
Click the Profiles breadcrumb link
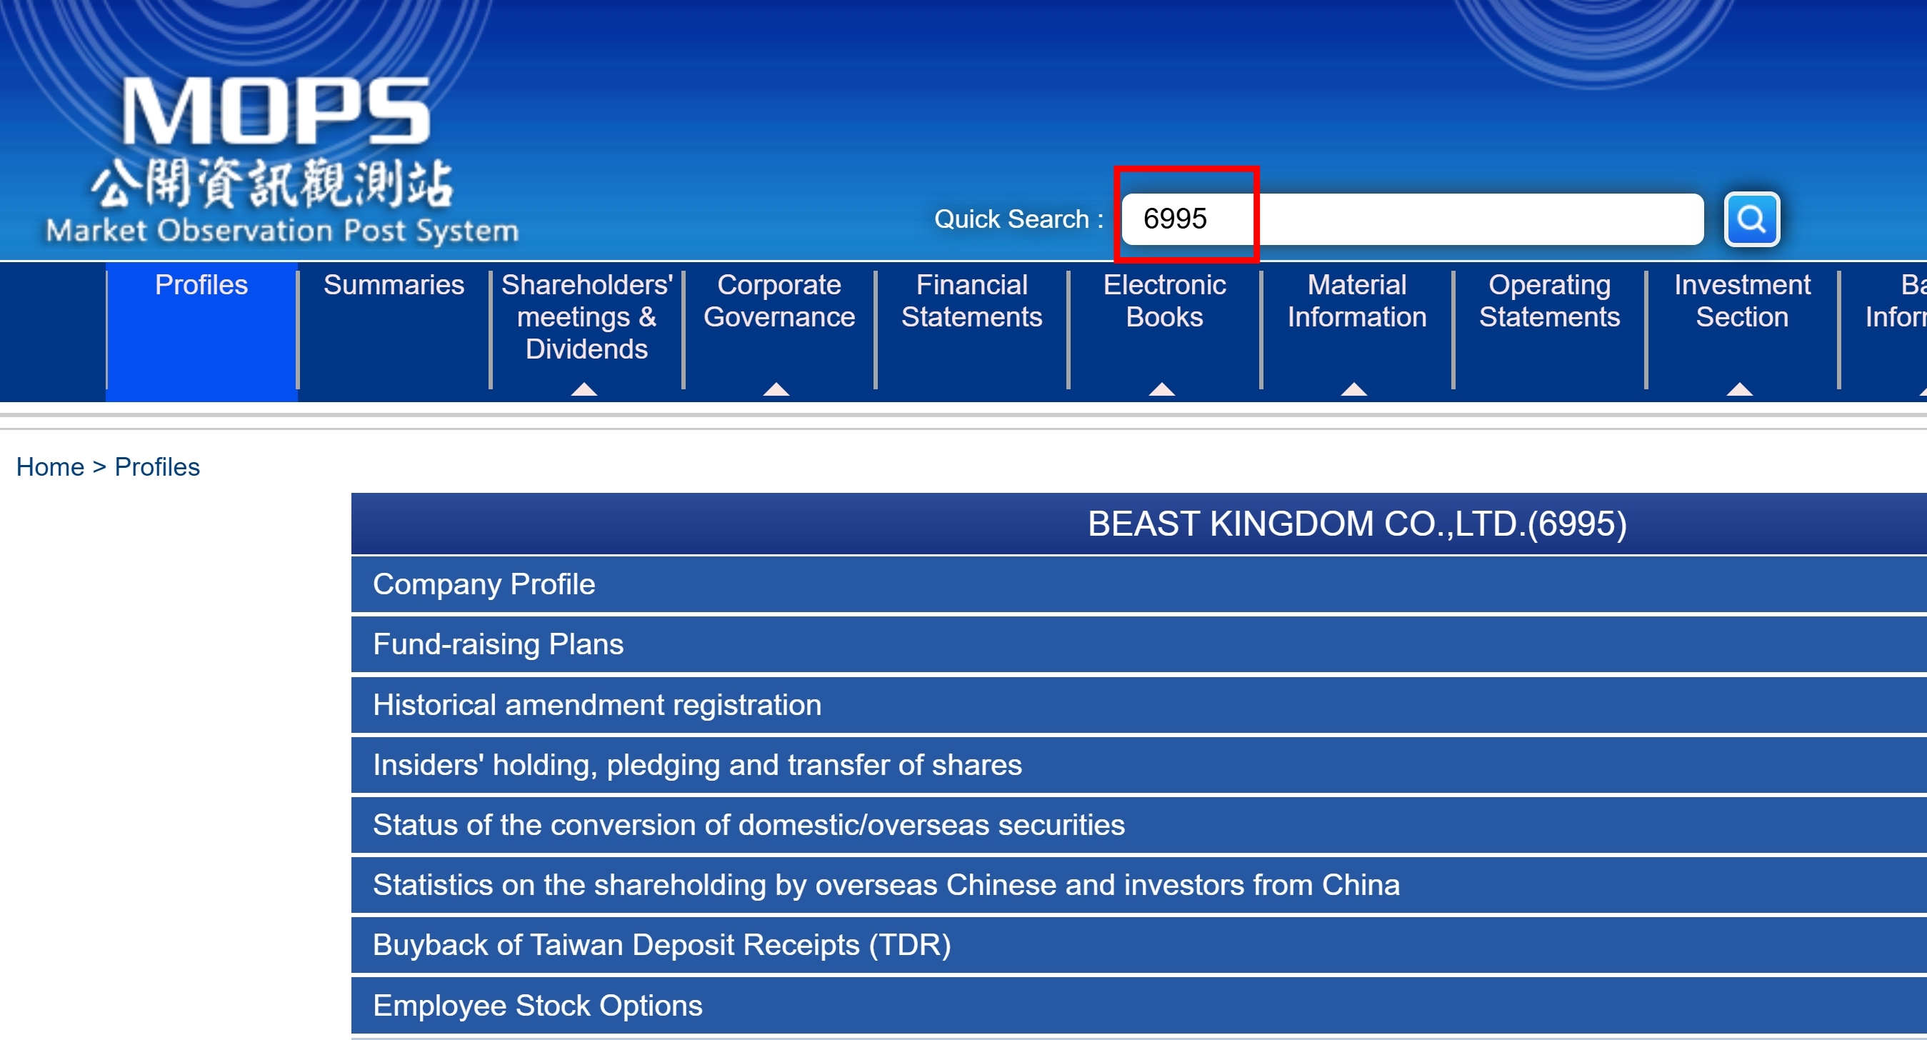157,467
